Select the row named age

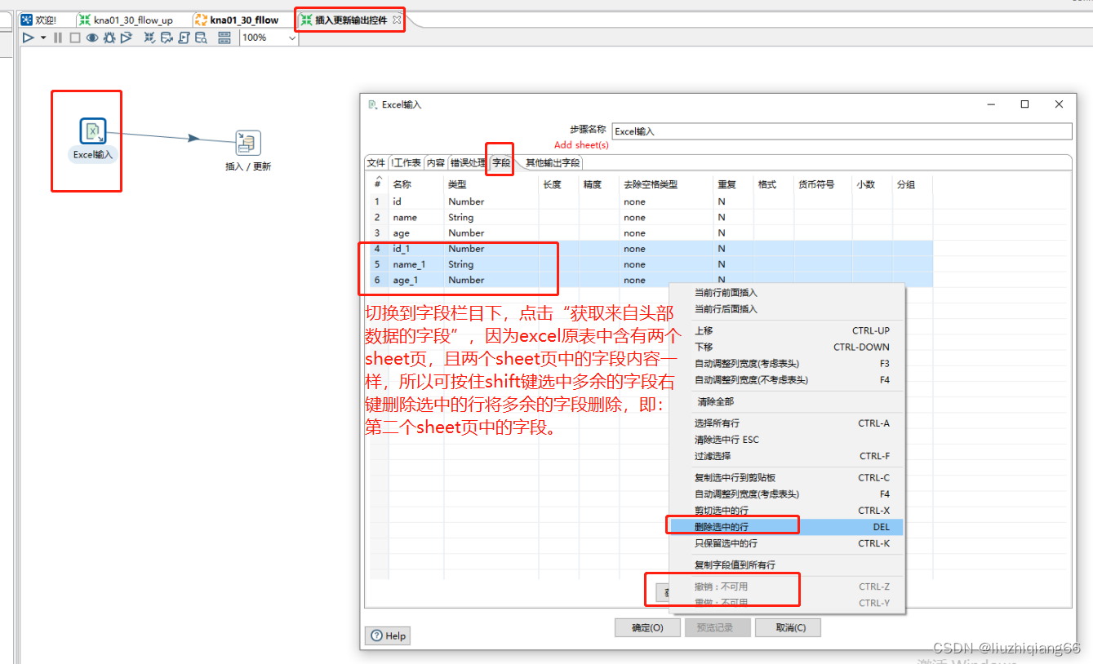coord(651,232)
